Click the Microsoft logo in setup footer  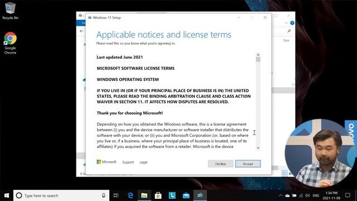click(107, 162)
